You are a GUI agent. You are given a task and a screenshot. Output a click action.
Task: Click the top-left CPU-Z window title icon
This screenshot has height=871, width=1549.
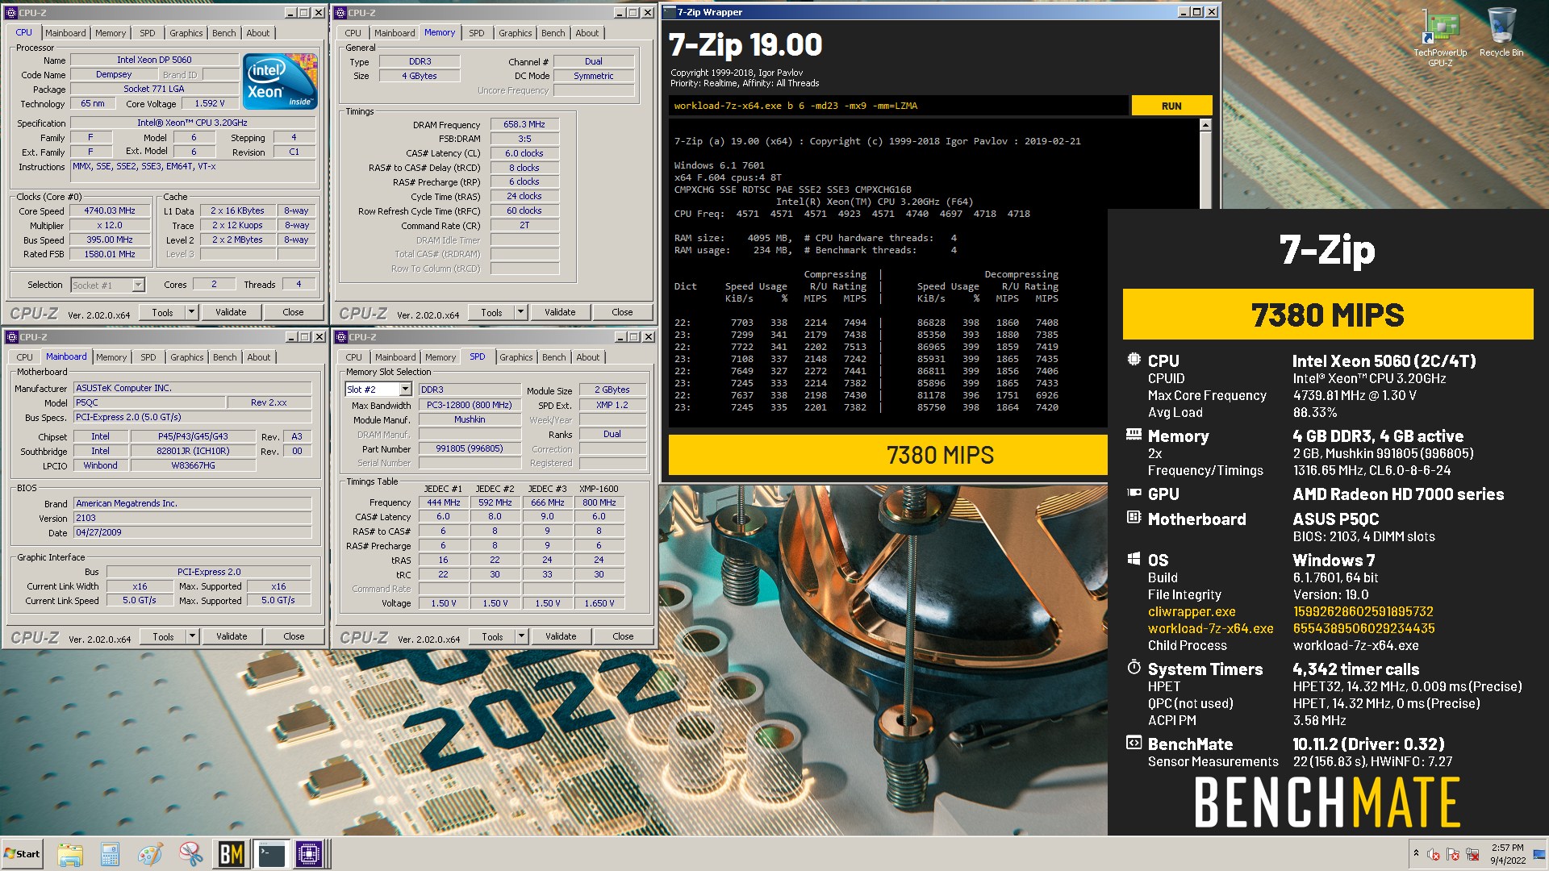point(11,12)
